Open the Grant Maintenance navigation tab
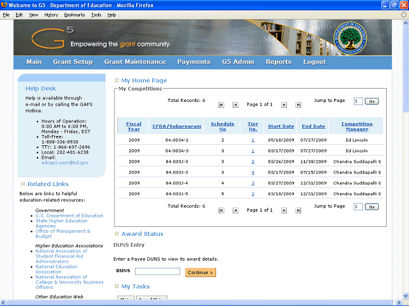This screenshot has height=306, width=409. click(135, 62)
